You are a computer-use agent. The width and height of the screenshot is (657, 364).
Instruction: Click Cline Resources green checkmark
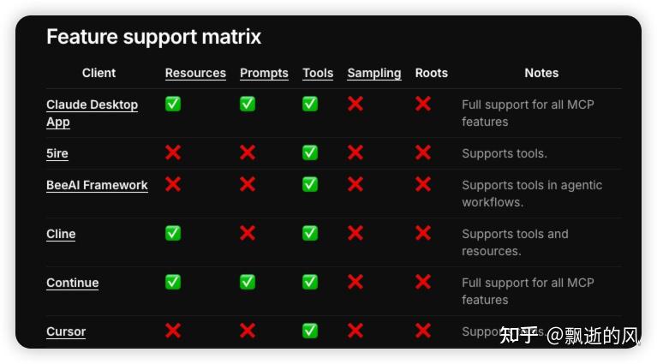click(x=173, y=233)
